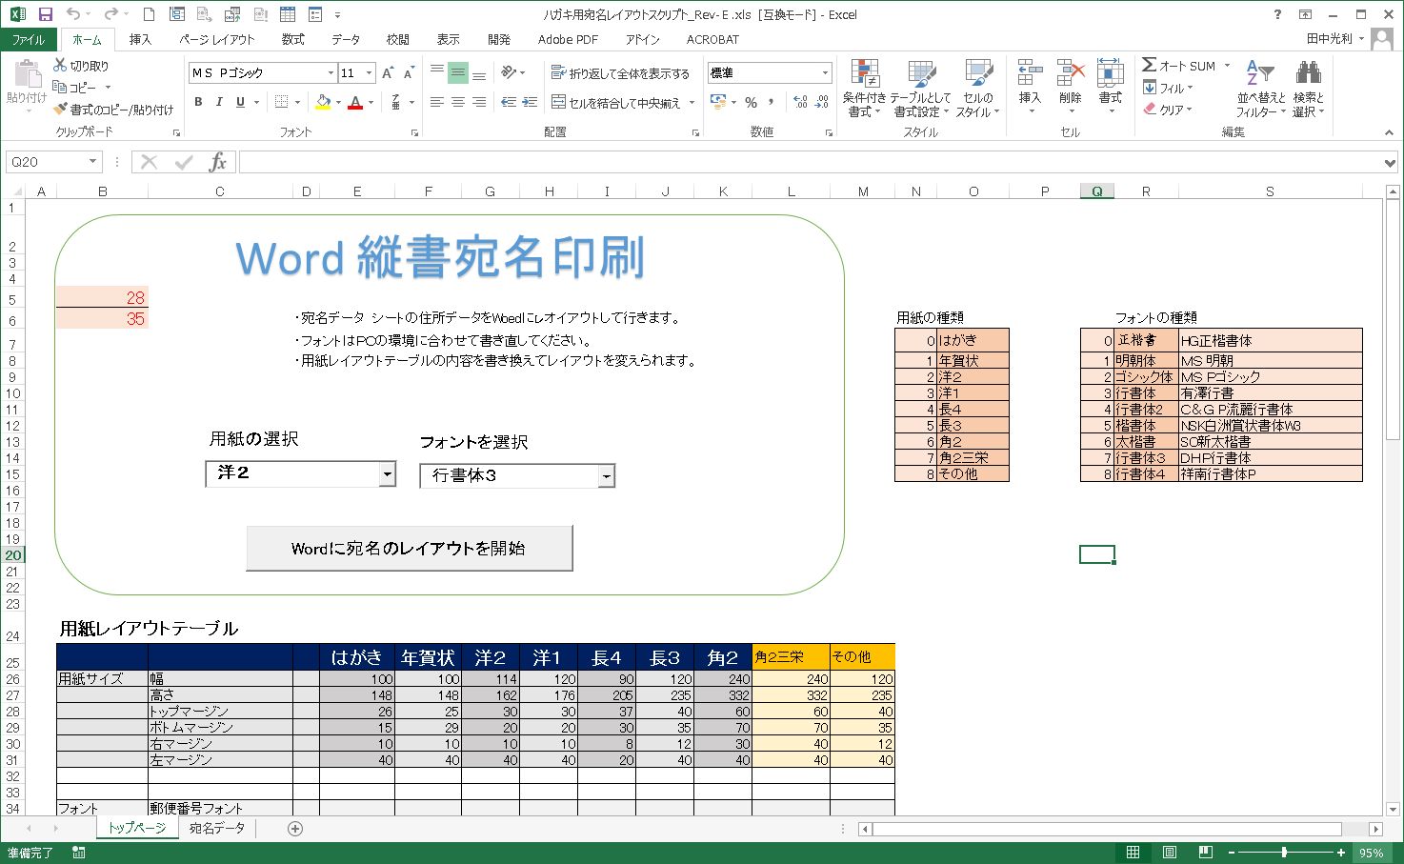Apply italic formatting
The height and width of the screenshot is (864, 1404).
click(x=219, y=102)
